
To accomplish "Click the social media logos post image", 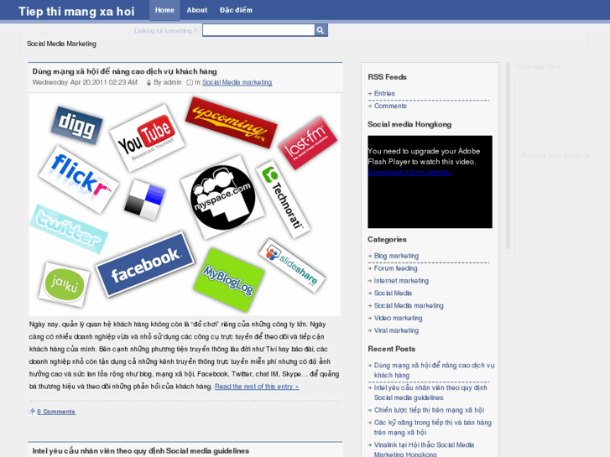I will click(185, 205).
